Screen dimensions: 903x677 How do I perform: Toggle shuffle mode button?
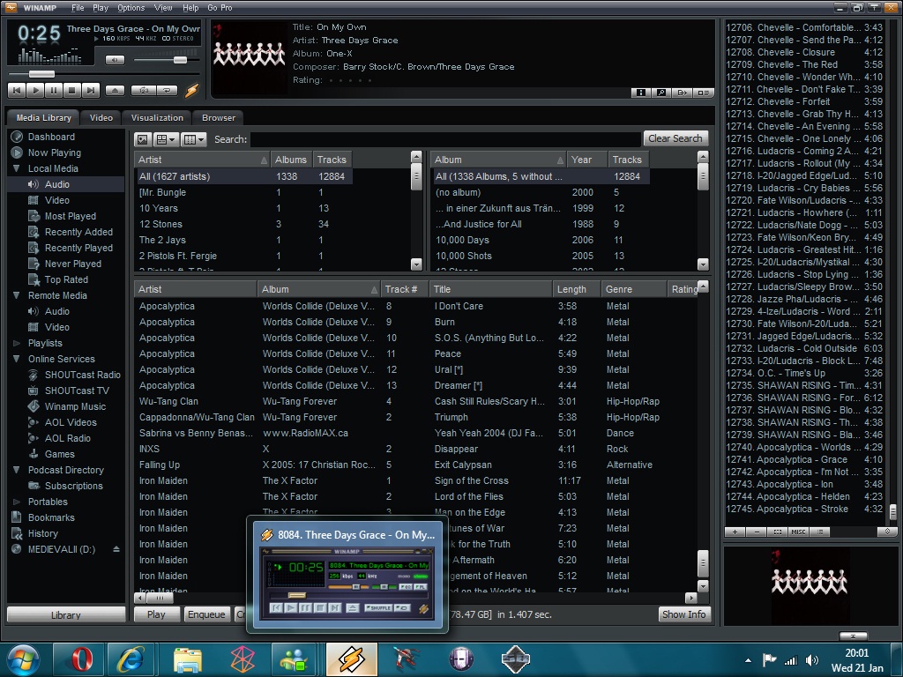coord(144,91)
